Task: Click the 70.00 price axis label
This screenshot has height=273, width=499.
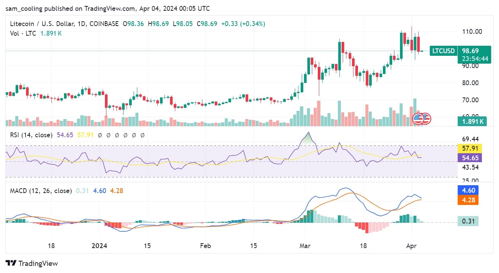Action: click(x=470, y=100)
